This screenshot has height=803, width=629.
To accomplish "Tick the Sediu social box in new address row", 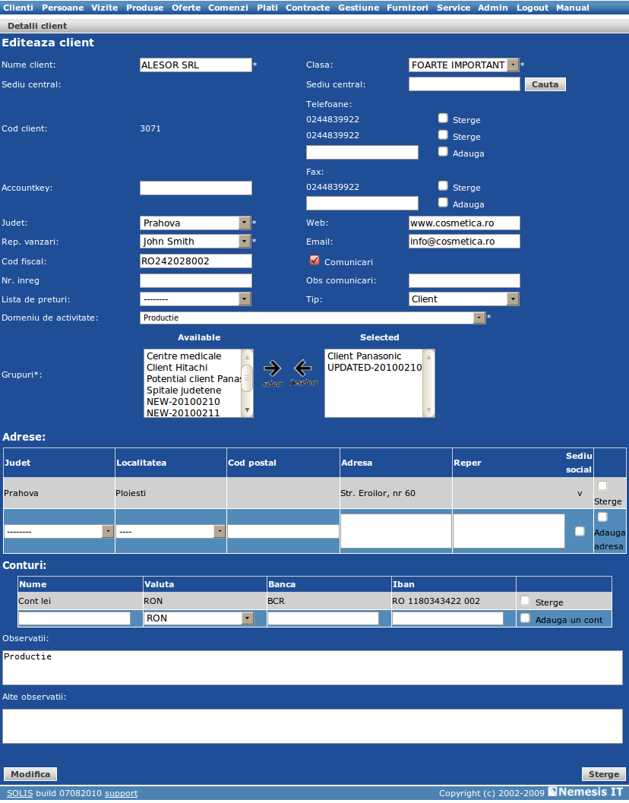I will [580, 531].
